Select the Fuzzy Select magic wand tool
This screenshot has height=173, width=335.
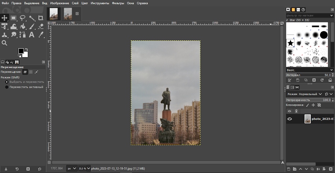(x=32, y=17)
